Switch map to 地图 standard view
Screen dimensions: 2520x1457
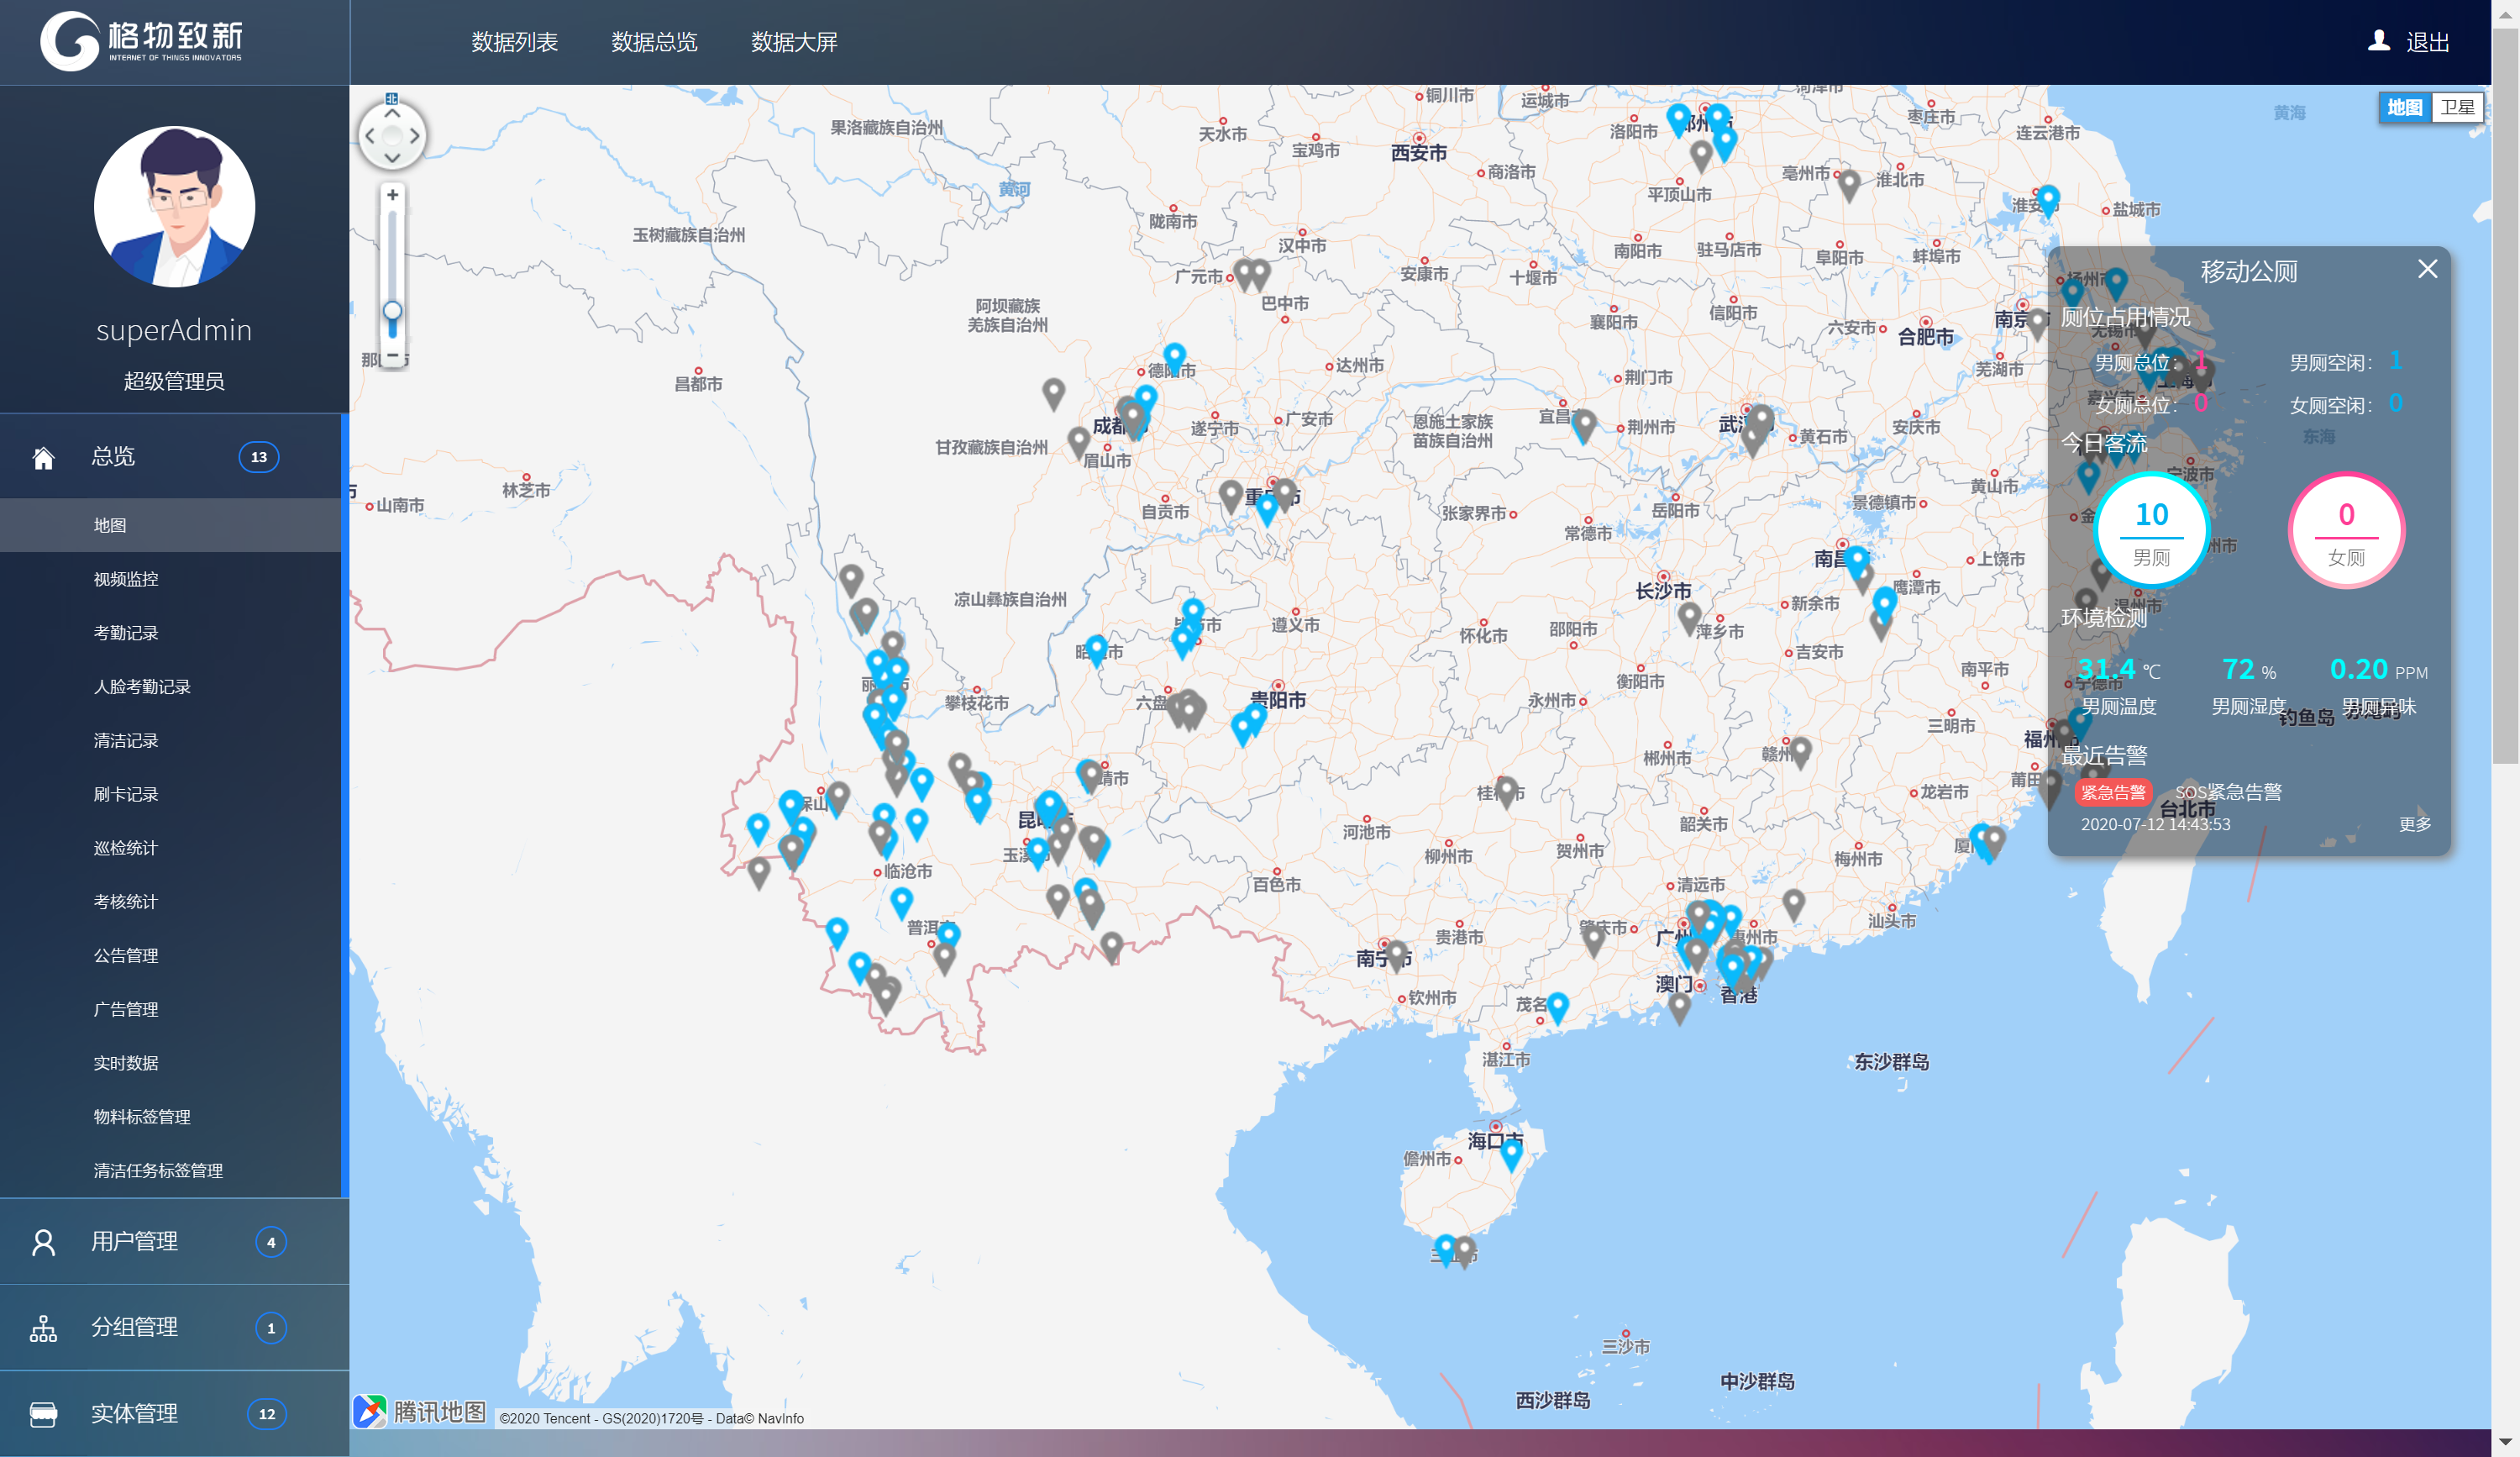coord(2404,107)
